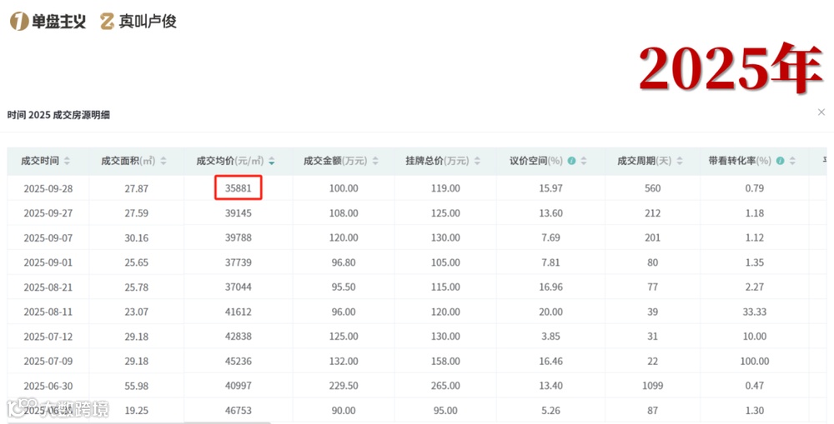Image resolution: width=834 pixels, height=424 pixels.
Task: Click the 带看转化率 column header
Action: click(755, 161)
